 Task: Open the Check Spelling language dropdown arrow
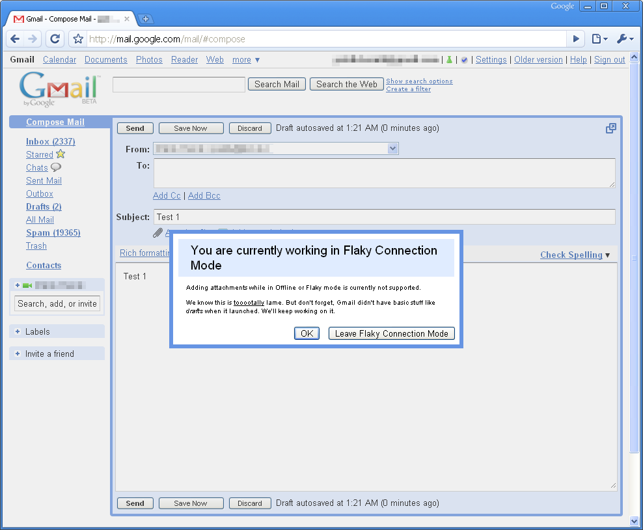point(607,255)
